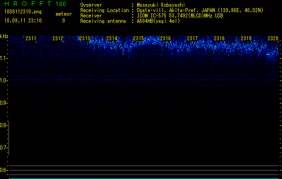Screen dimensions: 282x179
Task: Click the timestamp 10.09.11 23:10
Action: pos(23,21)
